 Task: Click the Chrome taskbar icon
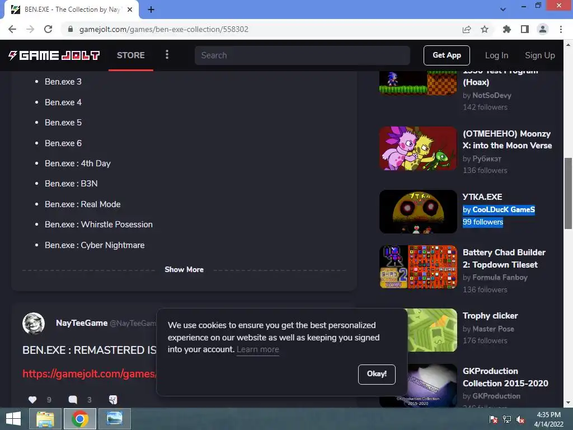(x=80, y=419)
